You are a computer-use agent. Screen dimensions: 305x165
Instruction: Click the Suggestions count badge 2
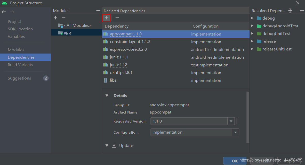(46, 78)
